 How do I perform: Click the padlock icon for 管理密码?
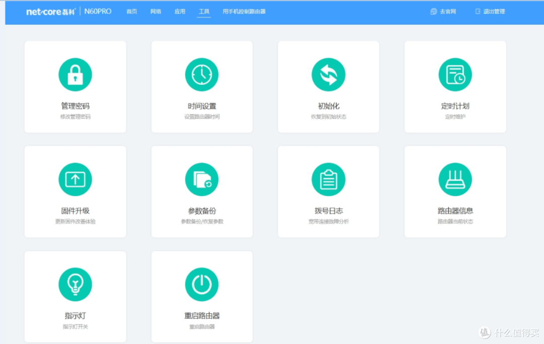pyautogui.click(x=75, y=75)
